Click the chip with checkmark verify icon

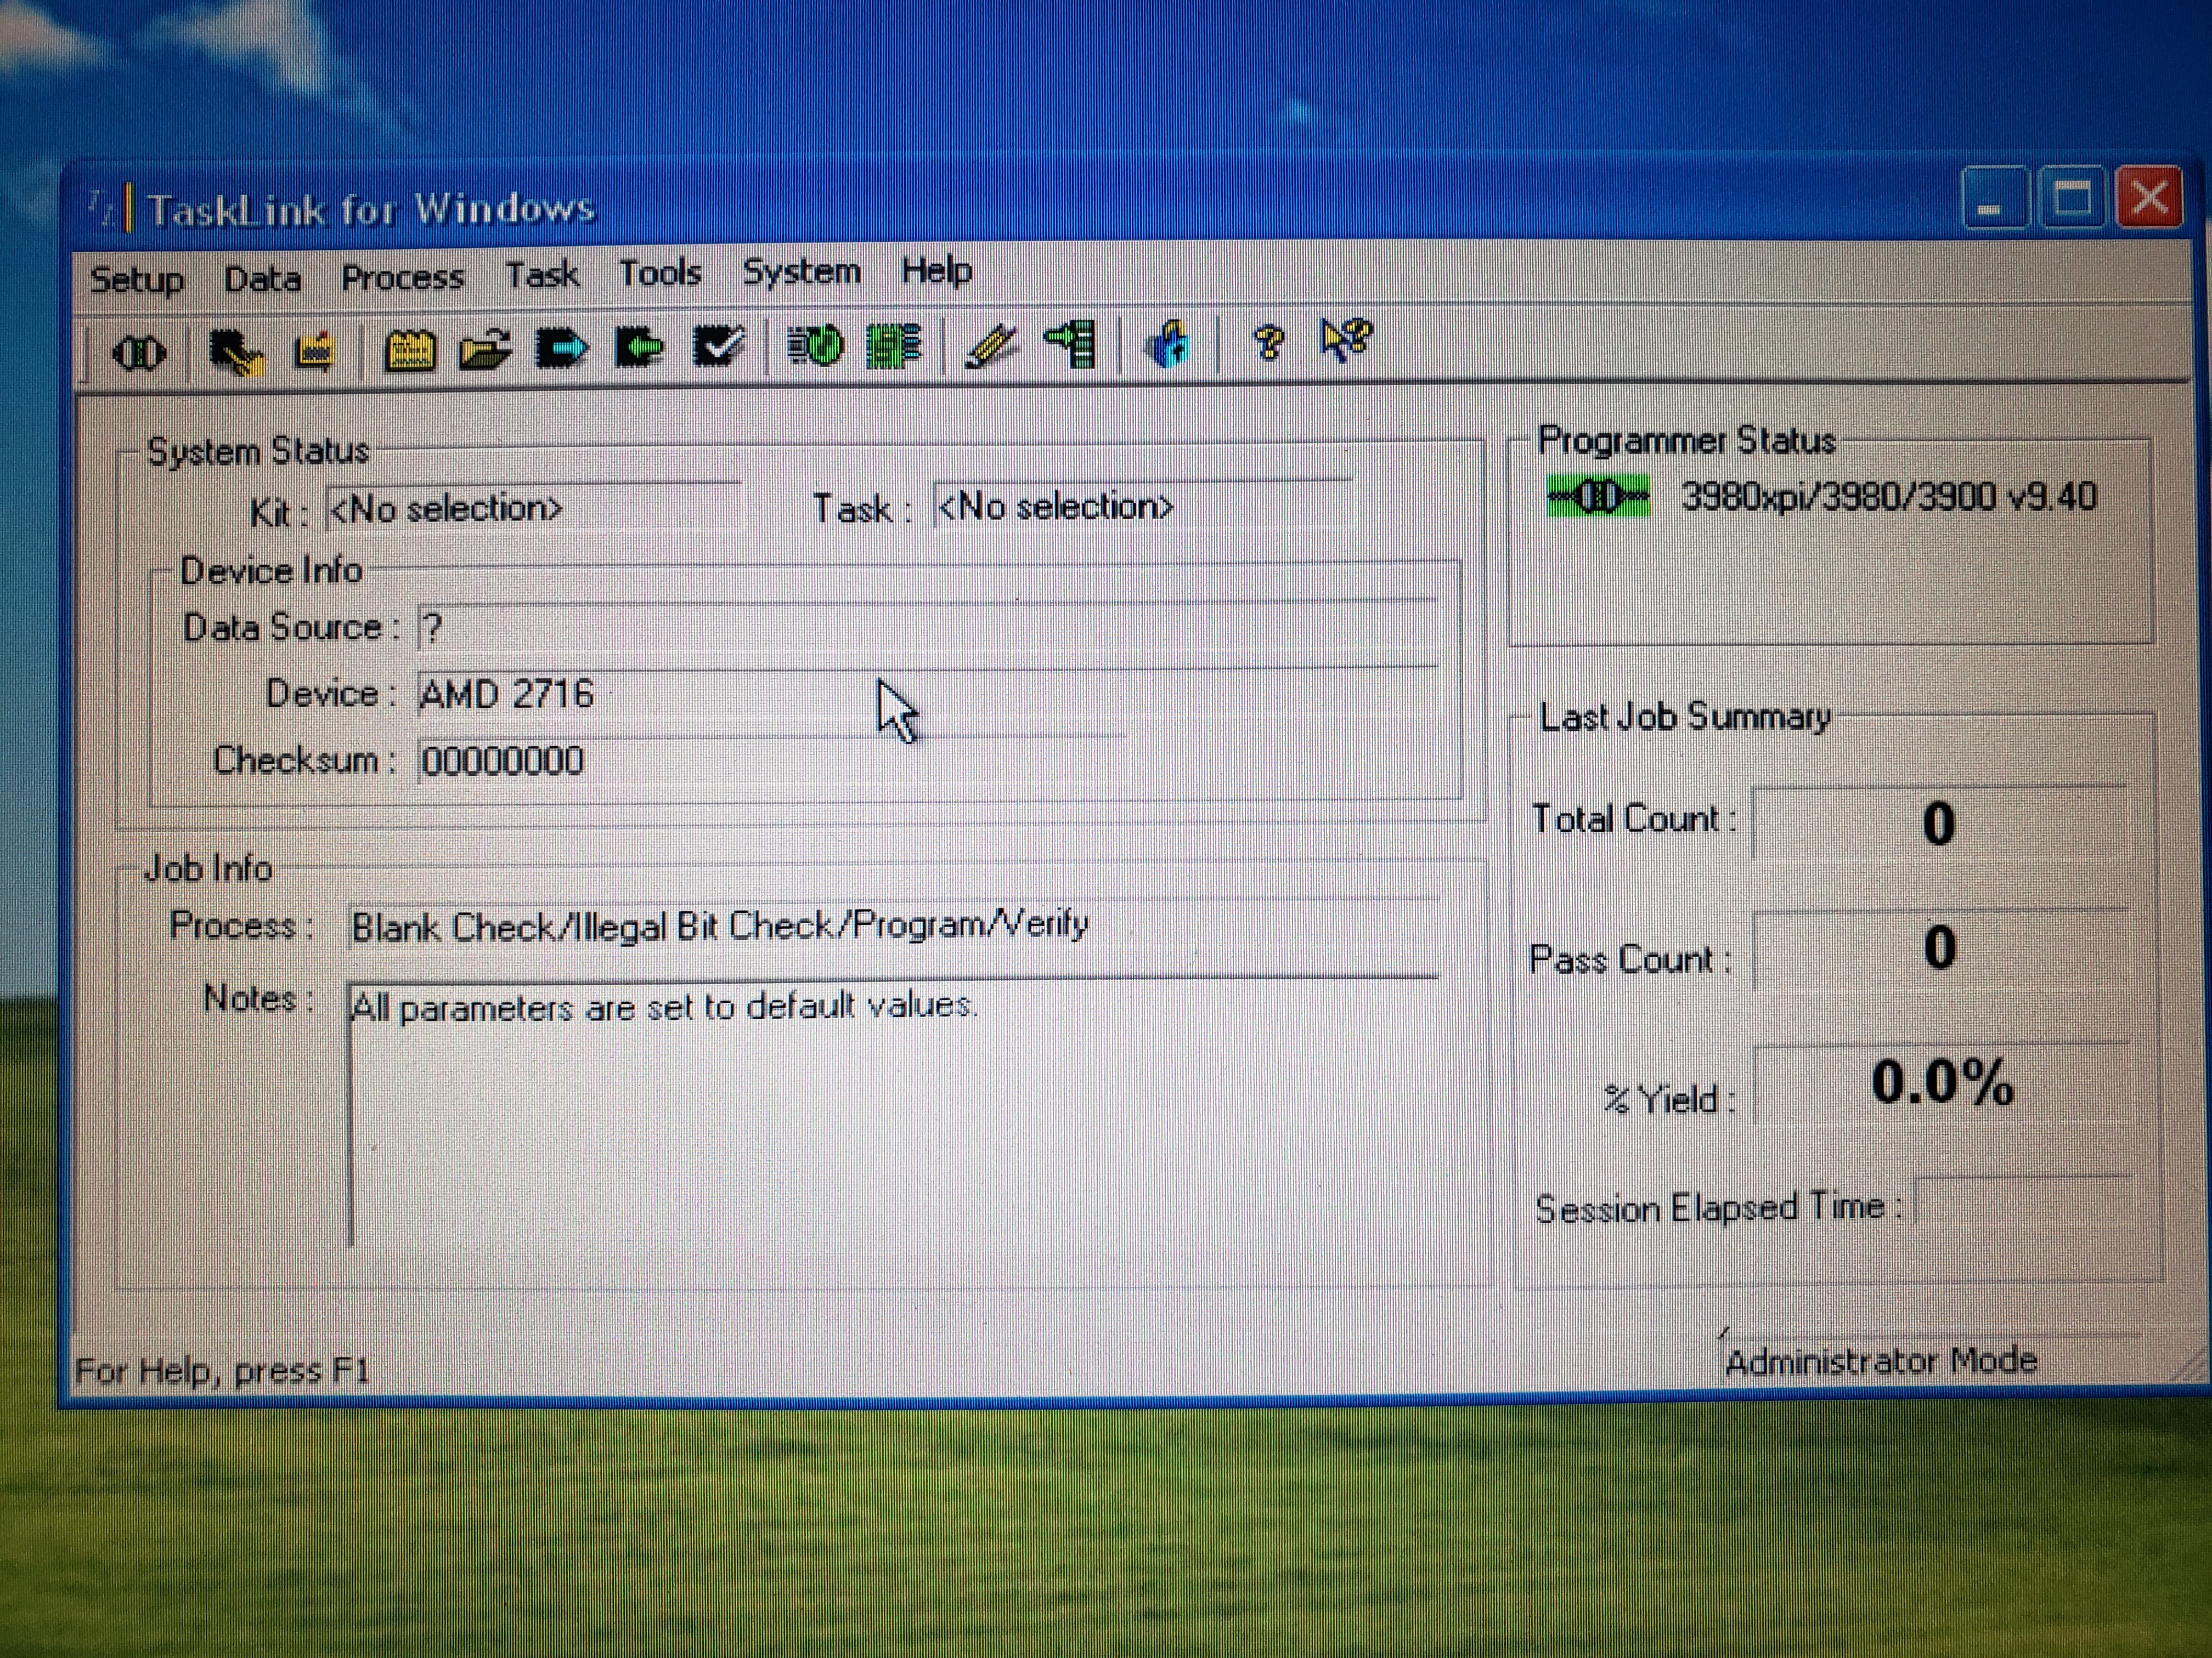[718, 347]
